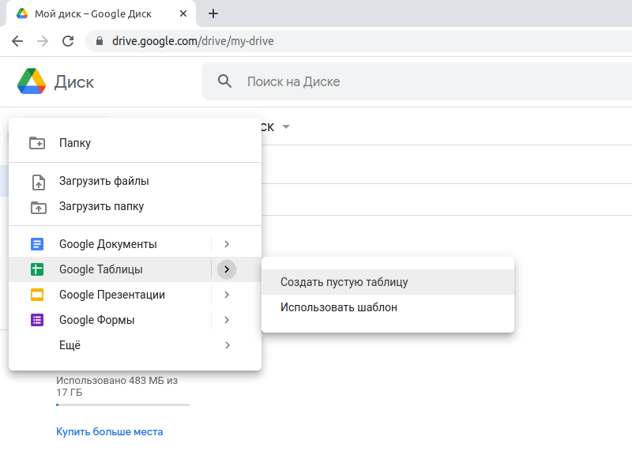632x474 pixels.
Task: Select Создать пустую таблицу
Action: pyautogui.click(x=344, y=282)
